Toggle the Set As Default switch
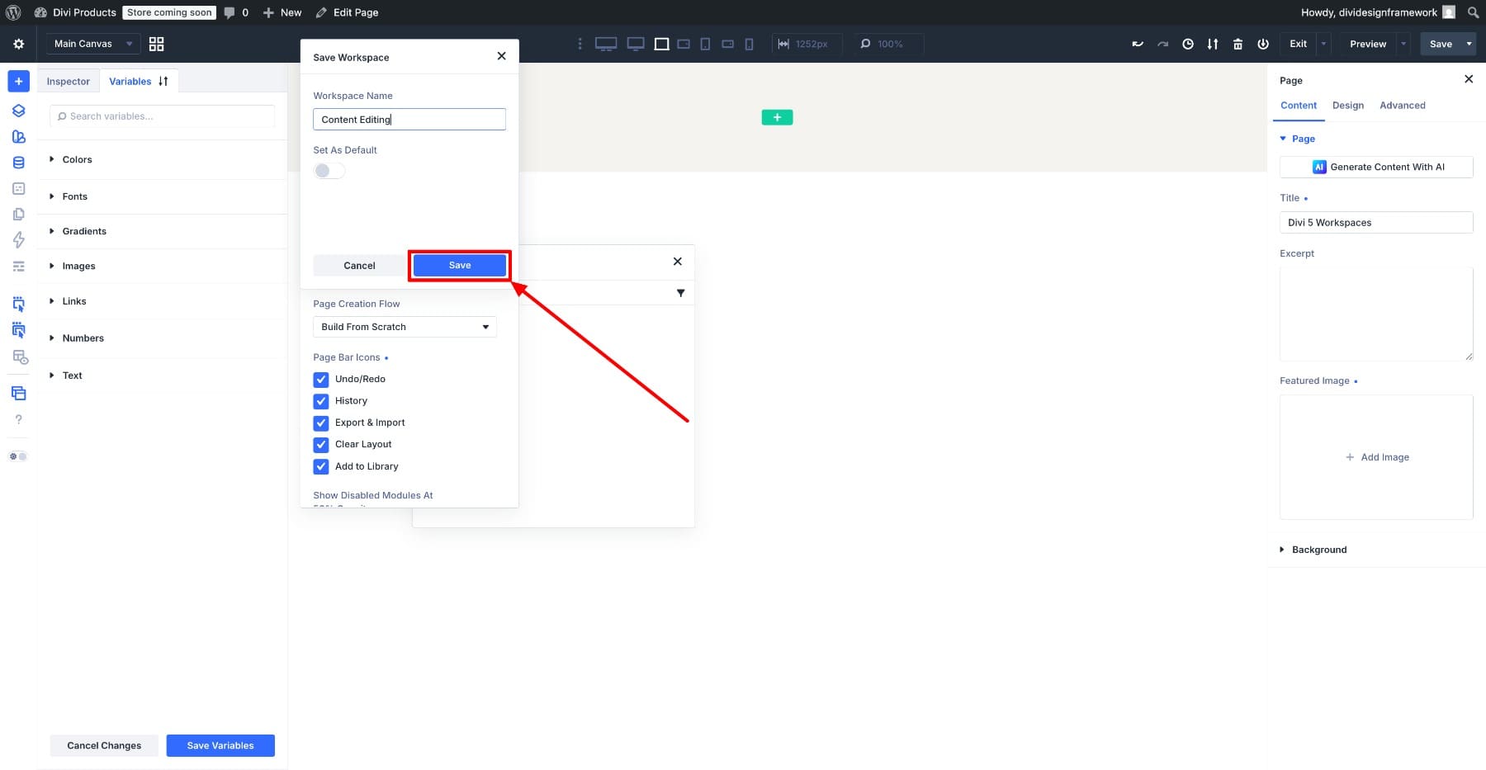Image resolution: width=1486 pixels, height=770 pixels. click(329, 170)
